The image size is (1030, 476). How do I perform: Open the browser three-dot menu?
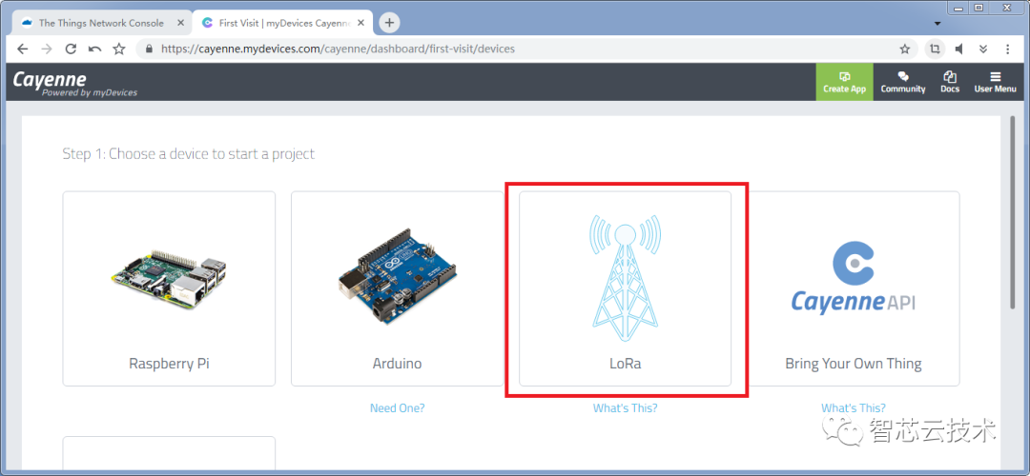click(x=1008, y=50)
